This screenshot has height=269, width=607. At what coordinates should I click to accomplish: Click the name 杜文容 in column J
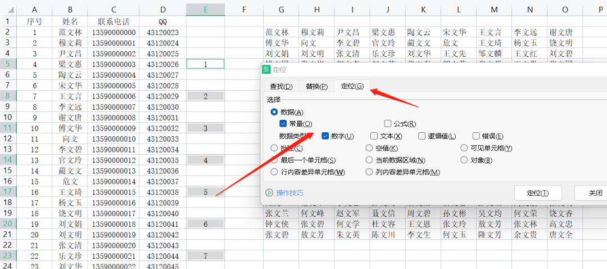[x=383, y=224]
